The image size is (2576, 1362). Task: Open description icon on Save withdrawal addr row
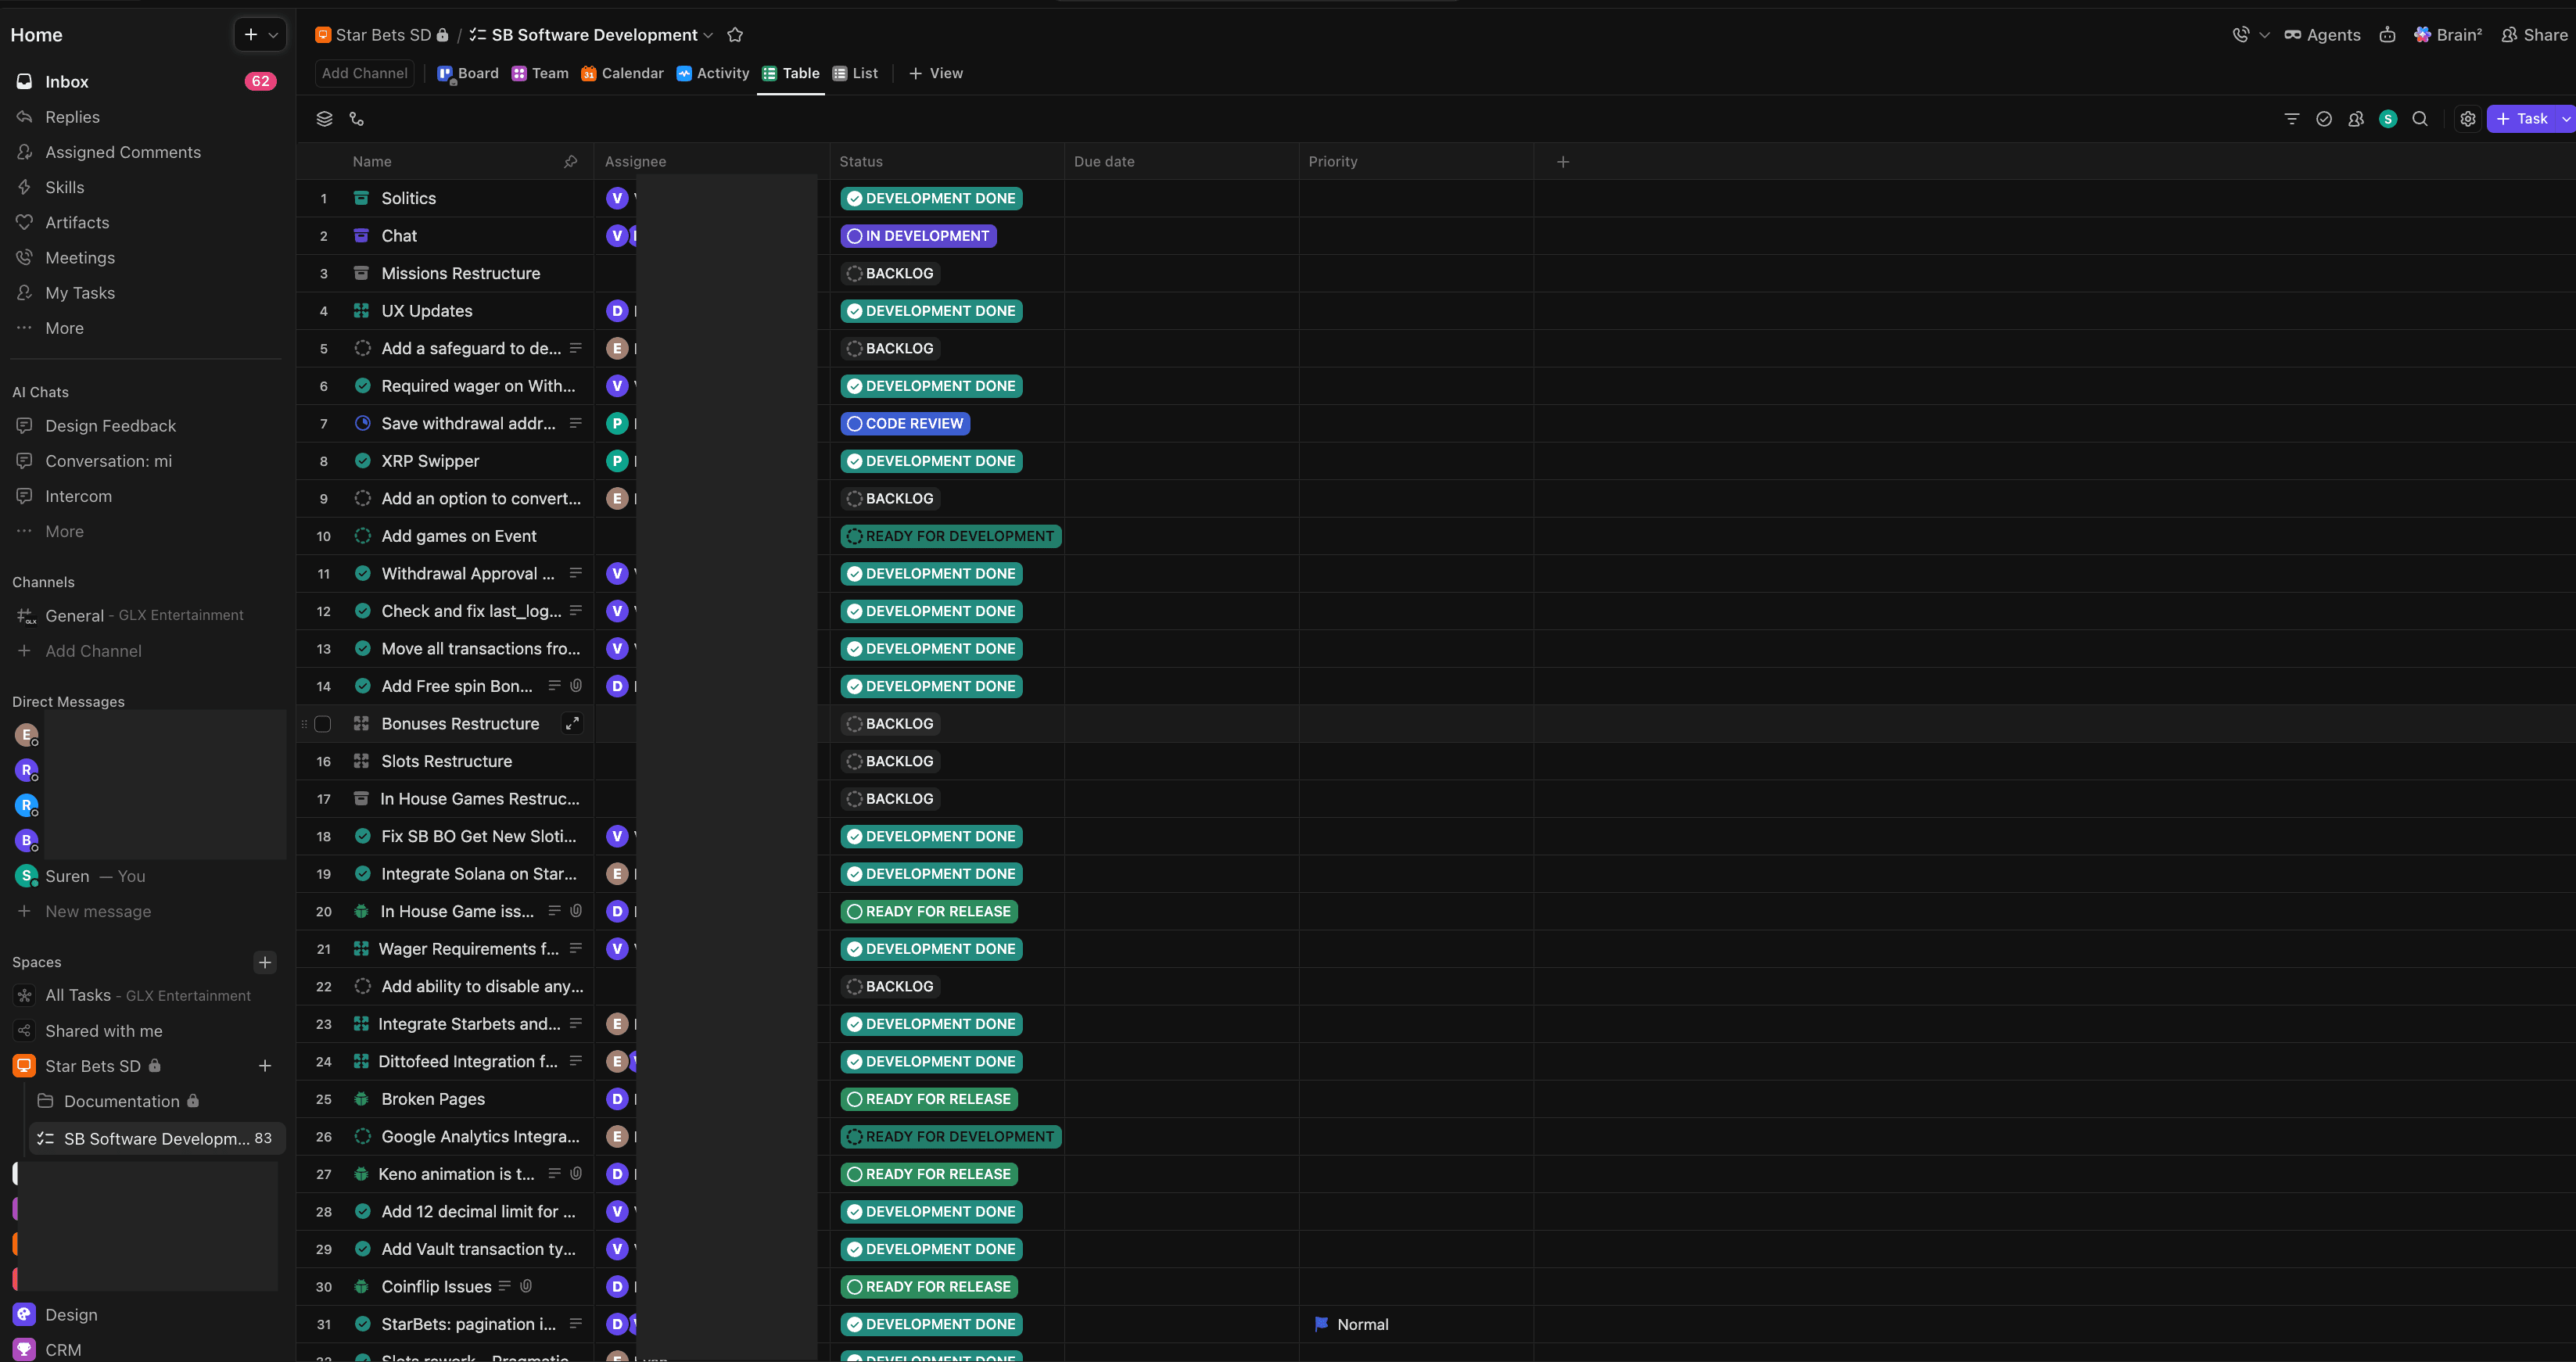tap(576, 423)
